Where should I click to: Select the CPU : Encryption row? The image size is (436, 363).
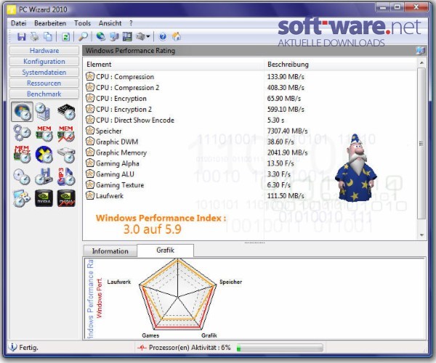[x=250, y=98]
